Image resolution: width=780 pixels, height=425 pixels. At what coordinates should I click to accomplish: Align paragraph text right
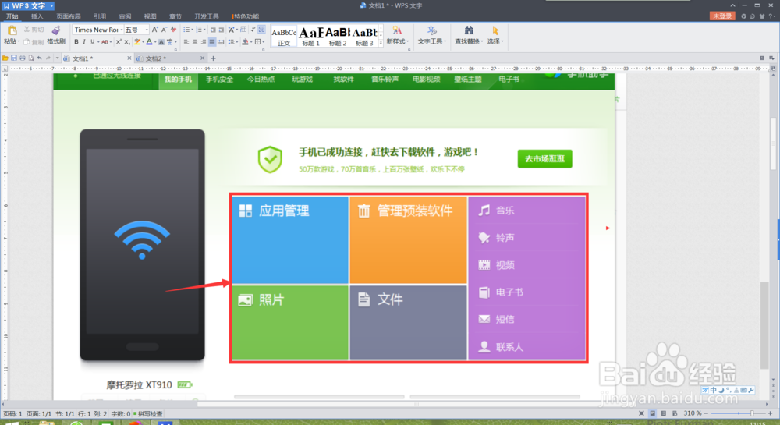click(204, 42)
